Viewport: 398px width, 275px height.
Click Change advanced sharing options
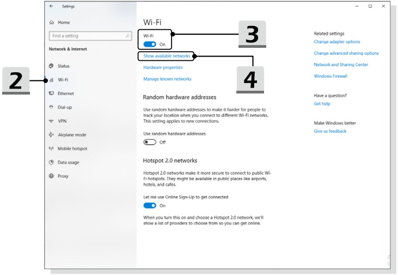click(x=346, y=53)
